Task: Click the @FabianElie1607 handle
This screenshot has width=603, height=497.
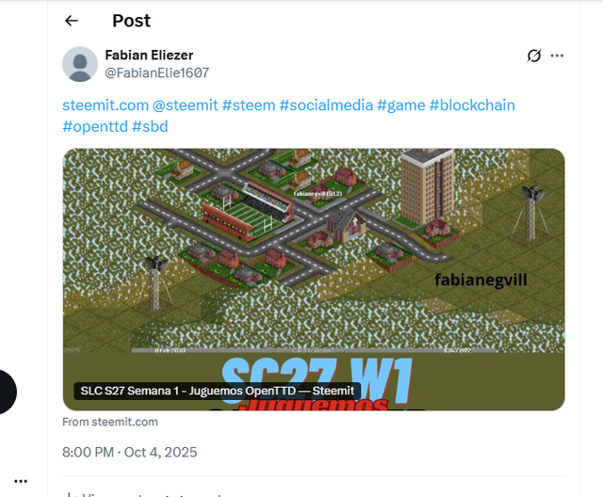Action: coord(157,72)
